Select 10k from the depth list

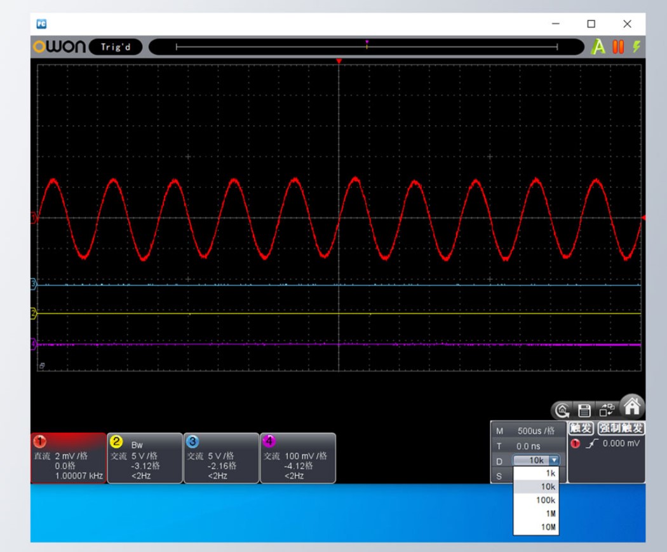click(x=536, y=486)
